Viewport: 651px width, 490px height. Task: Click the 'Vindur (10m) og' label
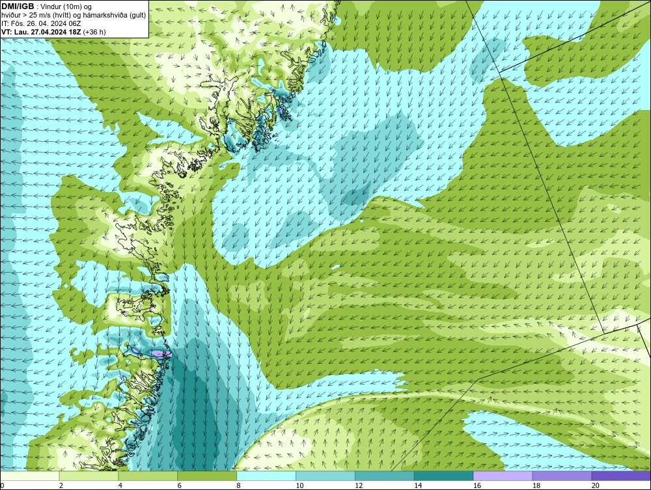click(x=66, y=7)
